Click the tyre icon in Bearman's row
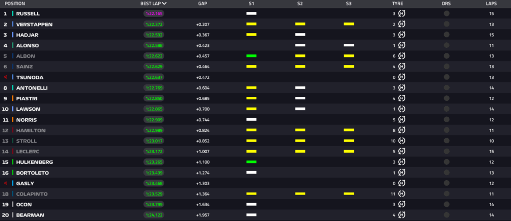The height and width of the screenshot is (221, 511). click(402, 215)
